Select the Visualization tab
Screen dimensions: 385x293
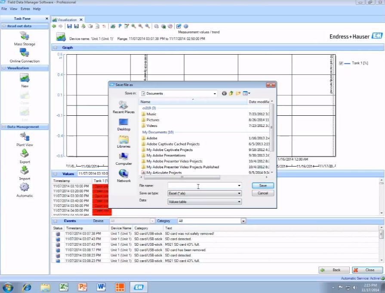click(67, 20)
